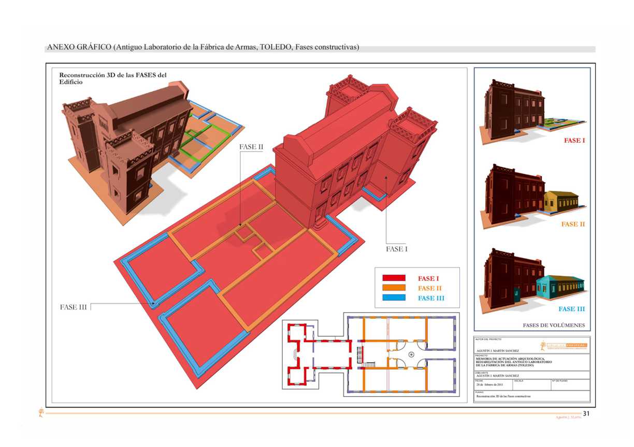This screenshot has height=447, width=634.
Task: Click the red FASE I caption in right panel
Action: (574, 141)
